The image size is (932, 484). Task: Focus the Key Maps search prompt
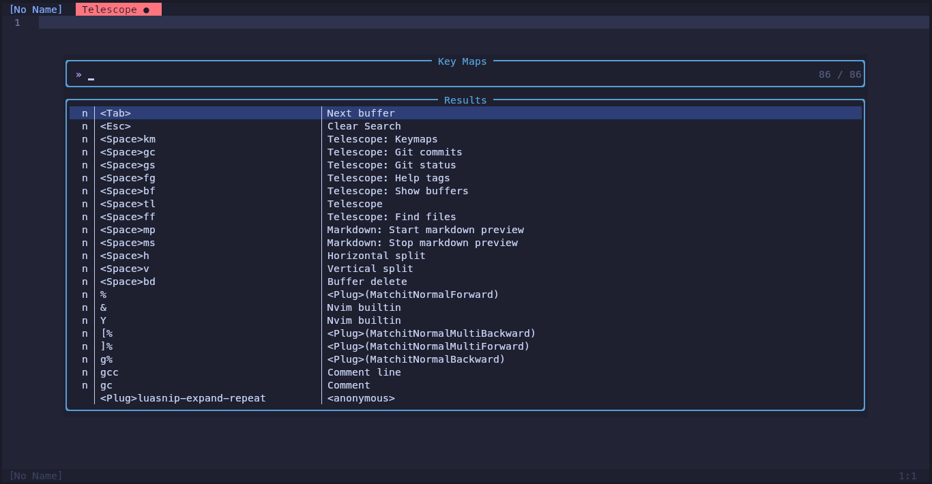click(465, 74)
